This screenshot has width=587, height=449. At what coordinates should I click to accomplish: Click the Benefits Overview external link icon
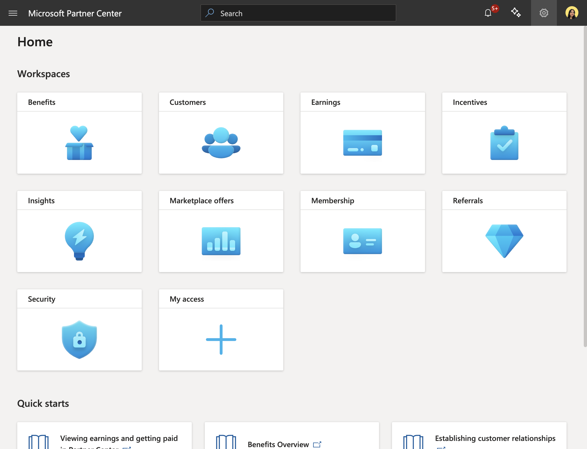click(317, 444)
